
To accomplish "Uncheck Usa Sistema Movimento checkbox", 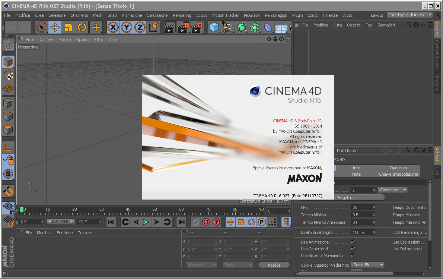I will (353, 256).
